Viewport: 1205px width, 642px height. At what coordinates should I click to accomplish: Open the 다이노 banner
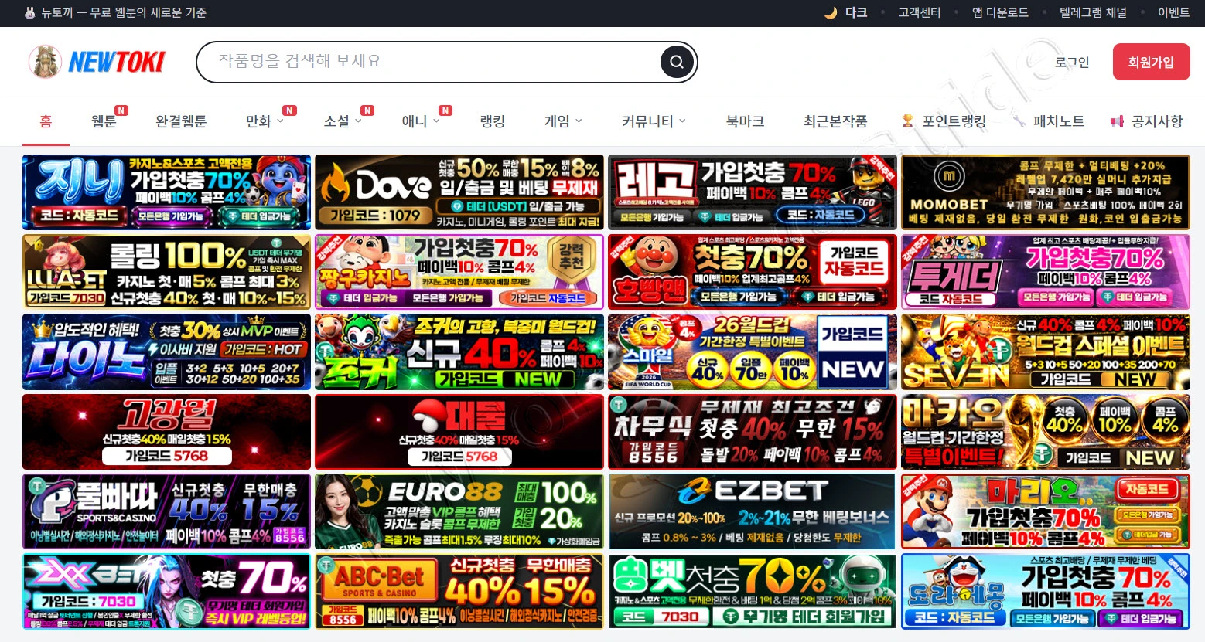[166, 352]
